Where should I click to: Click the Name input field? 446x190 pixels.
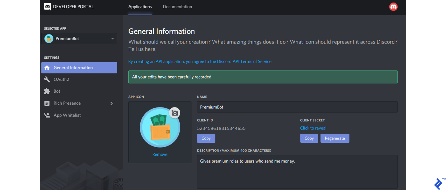click(x=297, y=107)
